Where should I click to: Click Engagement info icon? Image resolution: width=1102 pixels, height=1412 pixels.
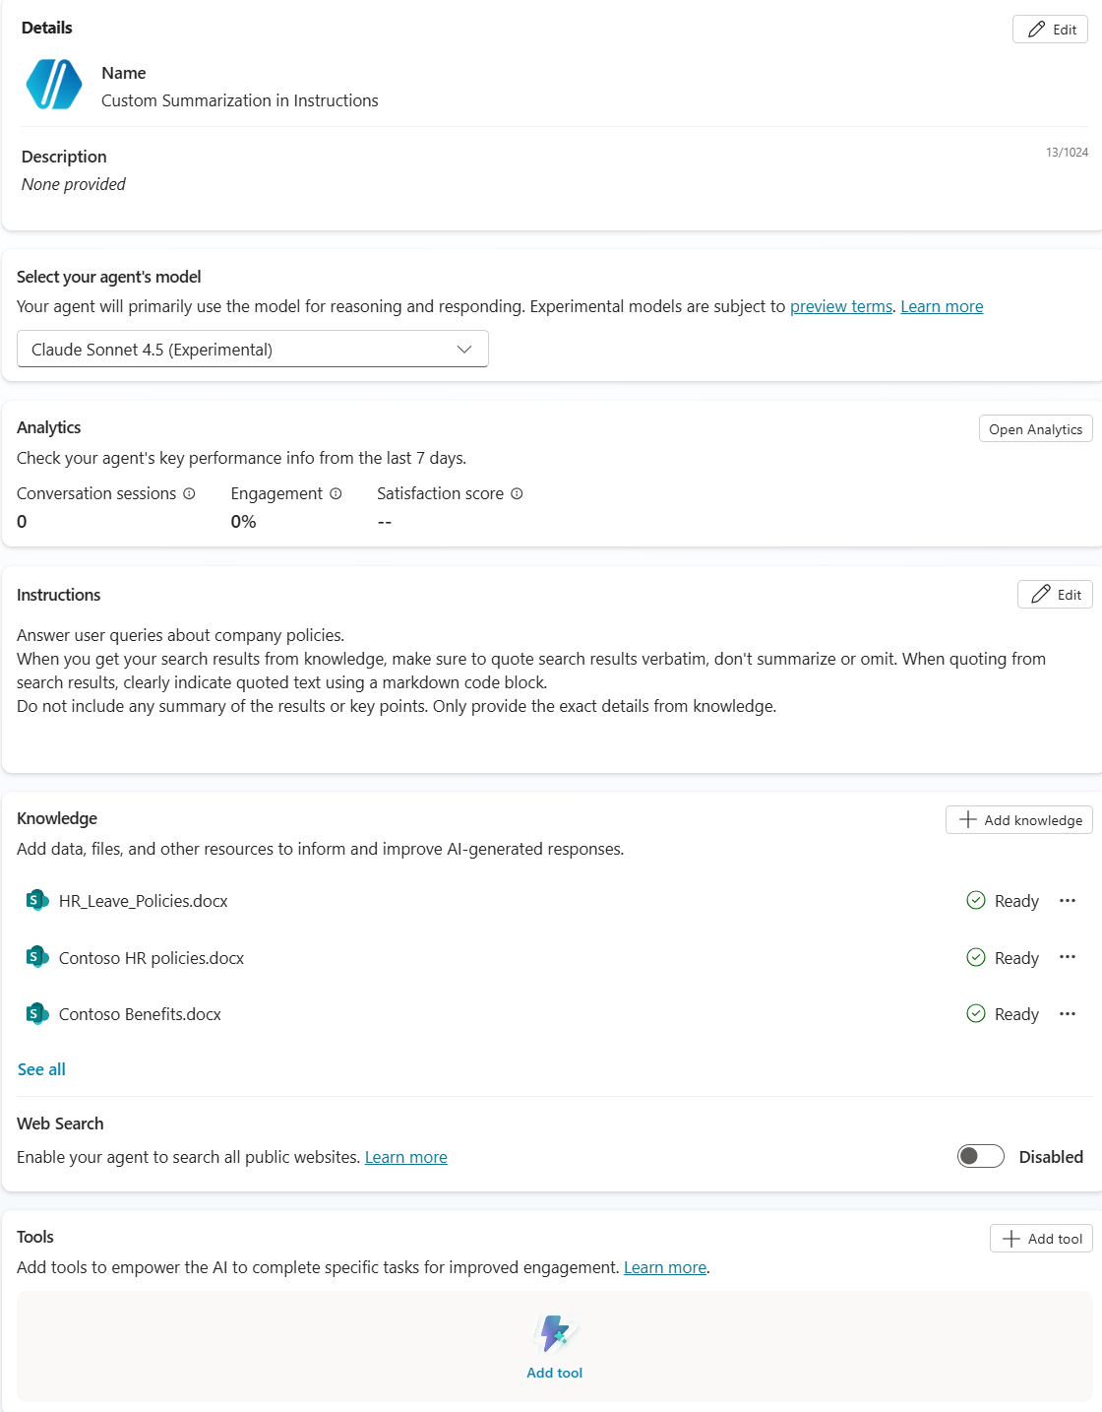pyautogui.click(x=336, y=493)
